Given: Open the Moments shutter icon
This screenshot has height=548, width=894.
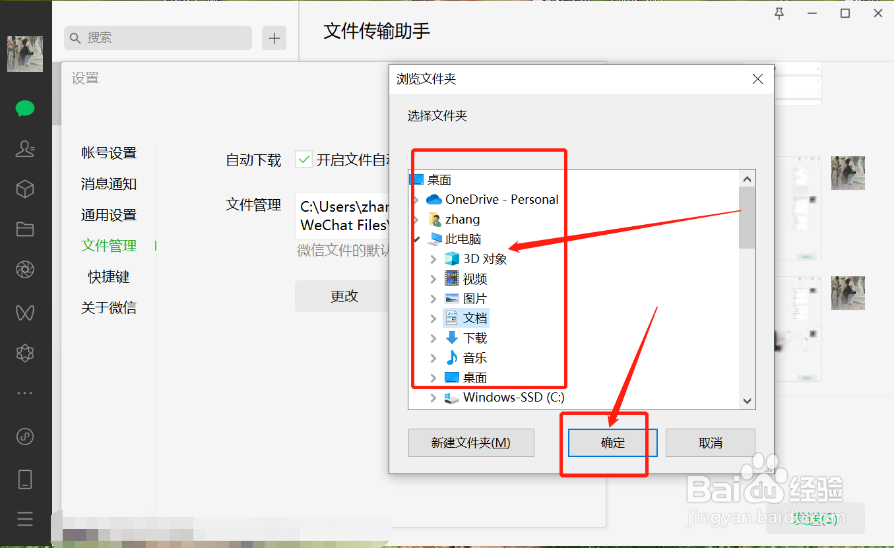Looking at the screenshot, I should pos(25,270).
